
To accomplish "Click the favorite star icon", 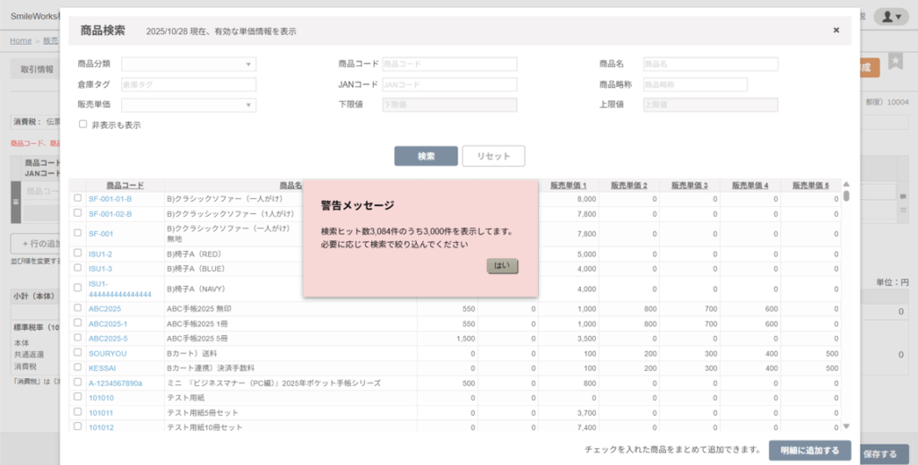I will pyautogui.click(x=895, y=61).
